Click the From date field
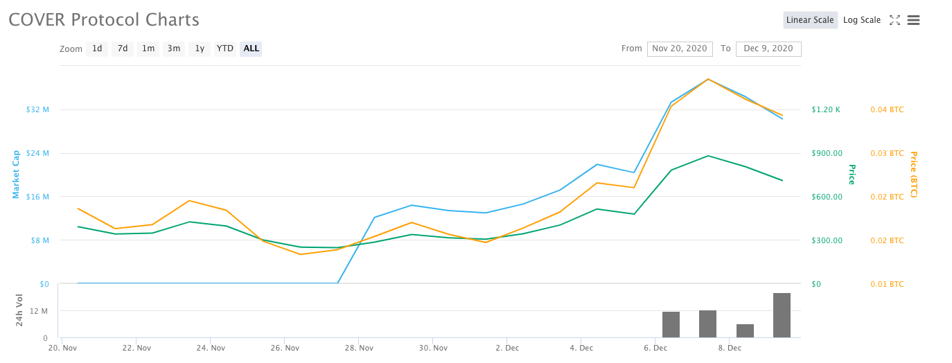This screenshot has width=952, height=363. click(680, 48)
